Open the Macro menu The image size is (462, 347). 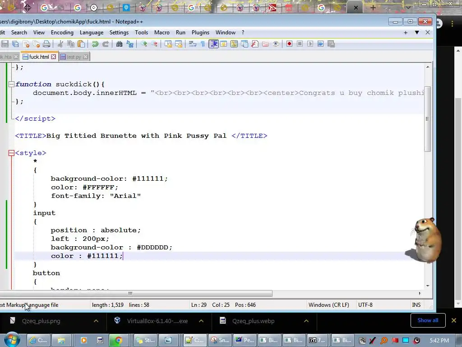[x=162, y=33]
